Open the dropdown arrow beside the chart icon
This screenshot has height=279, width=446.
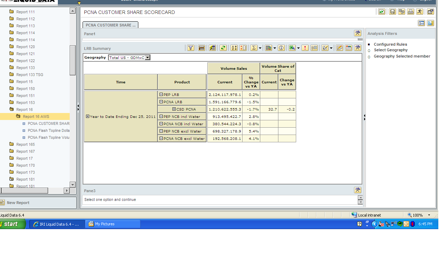(275, 48)
